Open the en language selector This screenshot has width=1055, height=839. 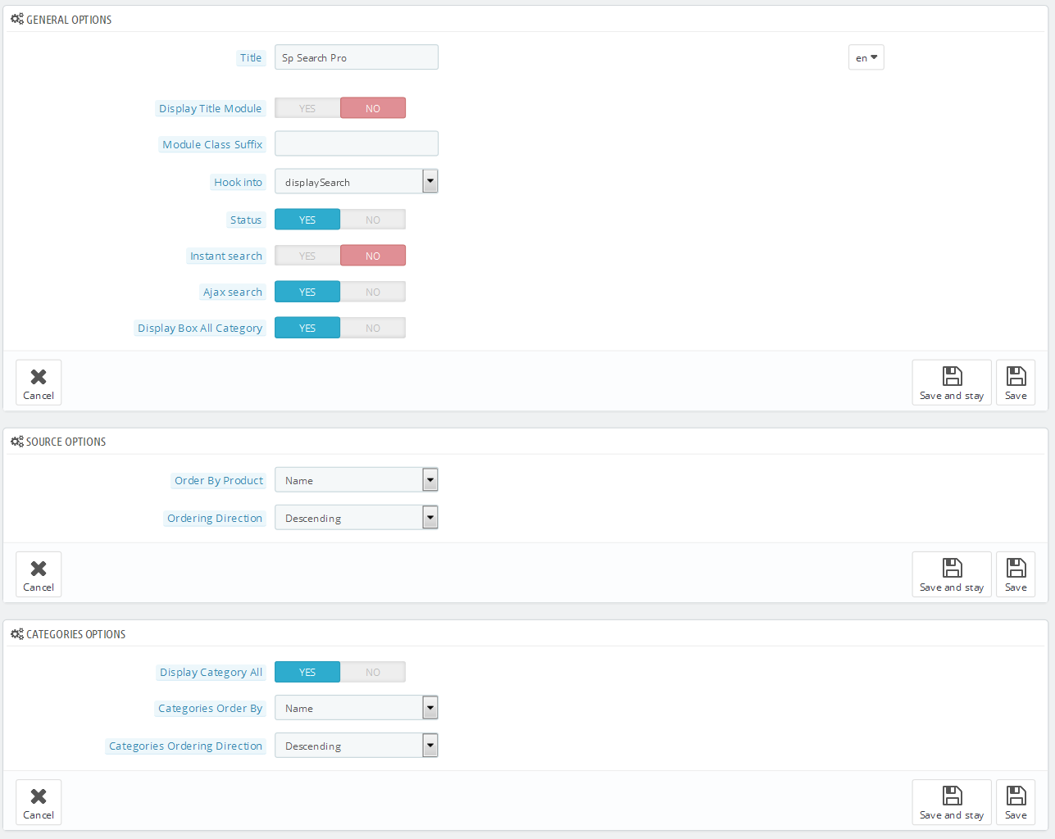click(866, 57)
